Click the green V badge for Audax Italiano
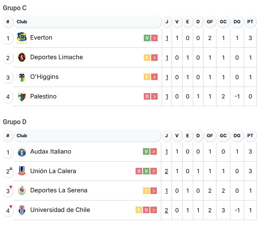Viewport: 261px width, 225px height. [x=146, y=152]
